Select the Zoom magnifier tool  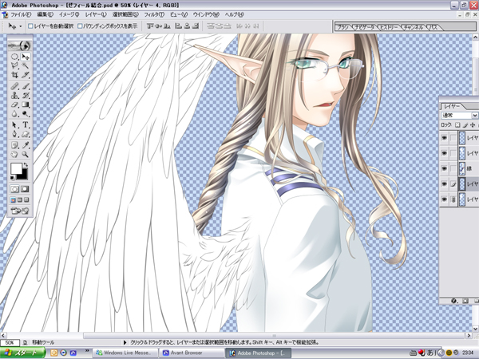[x=26, y=154]
